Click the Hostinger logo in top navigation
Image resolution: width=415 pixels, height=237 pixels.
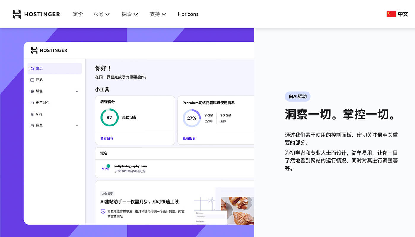click(36, 14)
